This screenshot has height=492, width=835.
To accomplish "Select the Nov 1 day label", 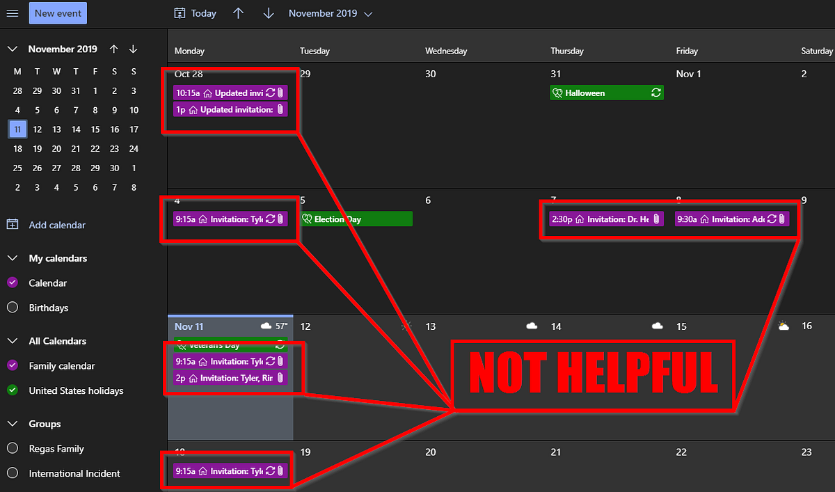I will [x=689, y=74].
